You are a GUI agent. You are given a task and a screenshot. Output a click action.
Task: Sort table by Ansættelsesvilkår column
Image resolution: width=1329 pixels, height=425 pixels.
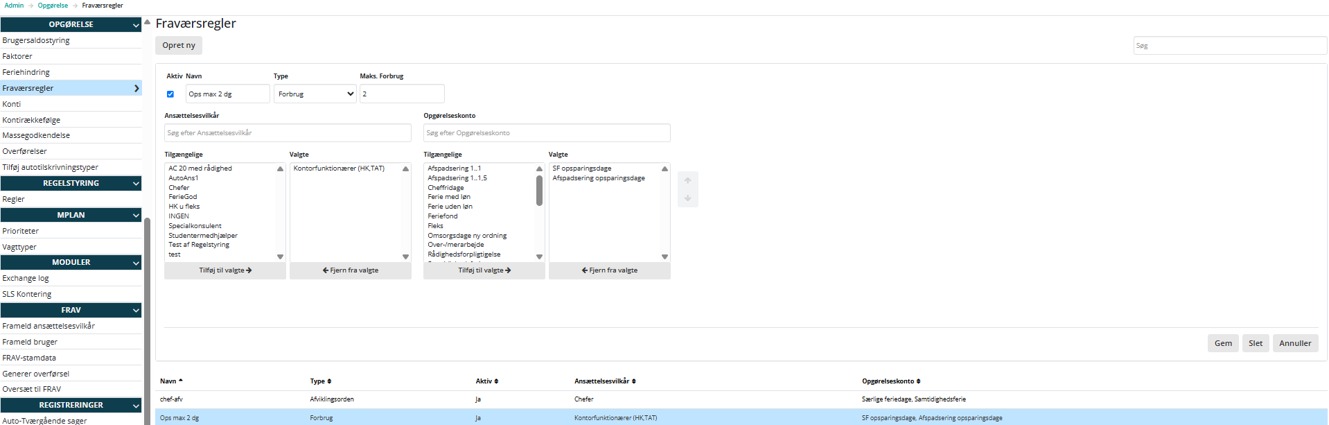coord(604,381)
